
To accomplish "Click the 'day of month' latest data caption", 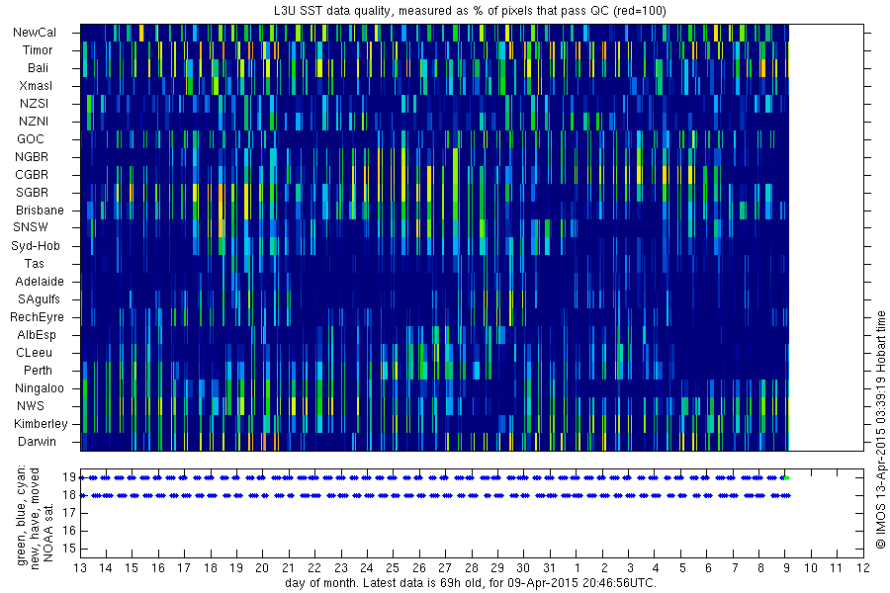I will point(471,583).
